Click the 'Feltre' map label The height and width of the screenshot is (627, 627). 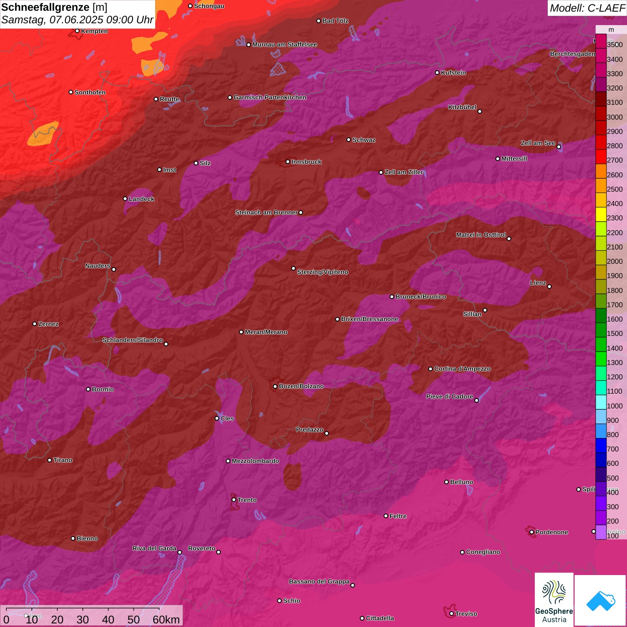coord(398,516)
